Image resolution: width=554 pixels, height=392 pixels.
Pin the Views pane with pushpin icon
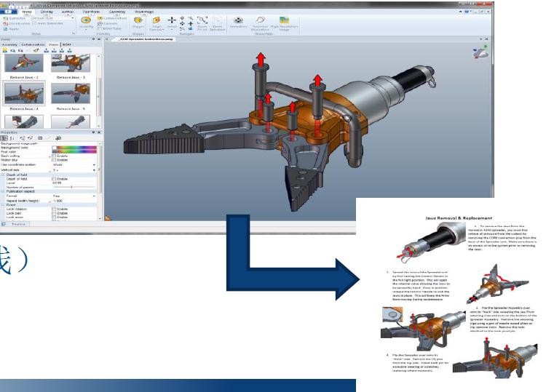click(94, 39)
